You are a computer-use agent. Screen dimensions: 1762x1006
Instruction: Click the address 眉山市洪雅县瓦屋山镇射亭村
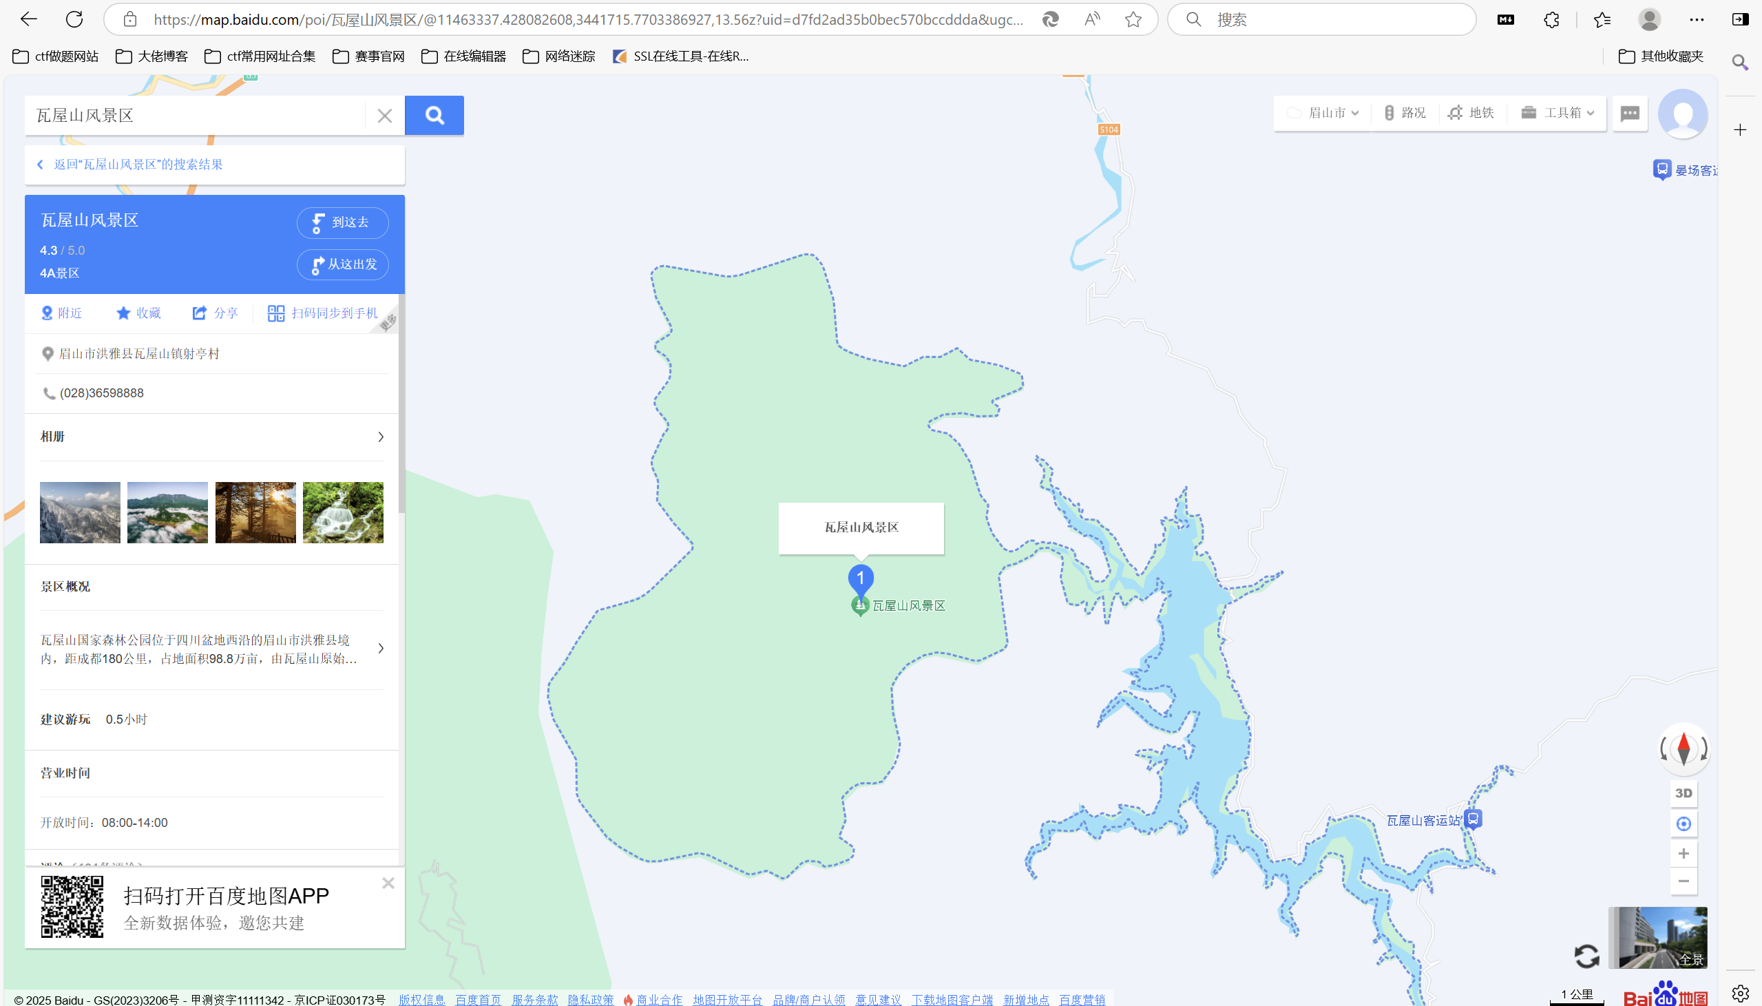(139, 354)
